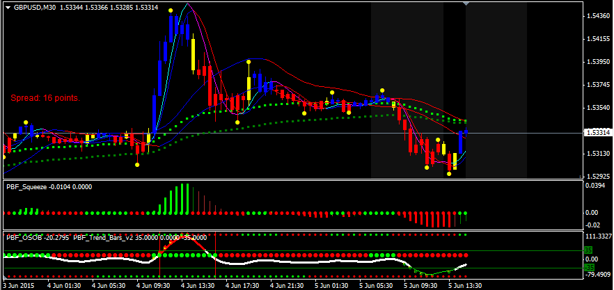
Task: Click the 1.53540 price scale value
Action: pos(597,108)
